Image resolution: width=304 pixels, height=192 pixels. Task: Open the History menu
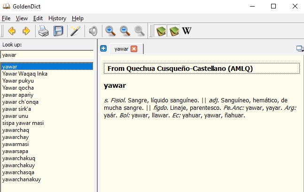(57, 18)
